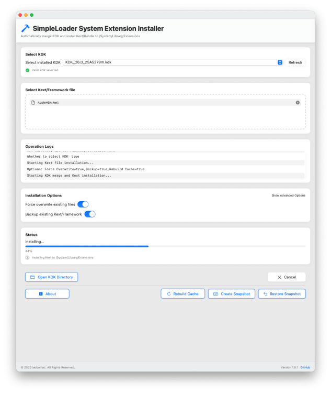Click log line 'Starting KDK merge and Kext installation...'
331x393 pixels.
pyautogui.click(x=69, y=176)
